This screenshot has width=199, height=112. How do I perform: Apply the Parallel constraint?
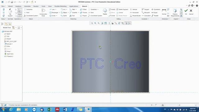pos(155,16)
